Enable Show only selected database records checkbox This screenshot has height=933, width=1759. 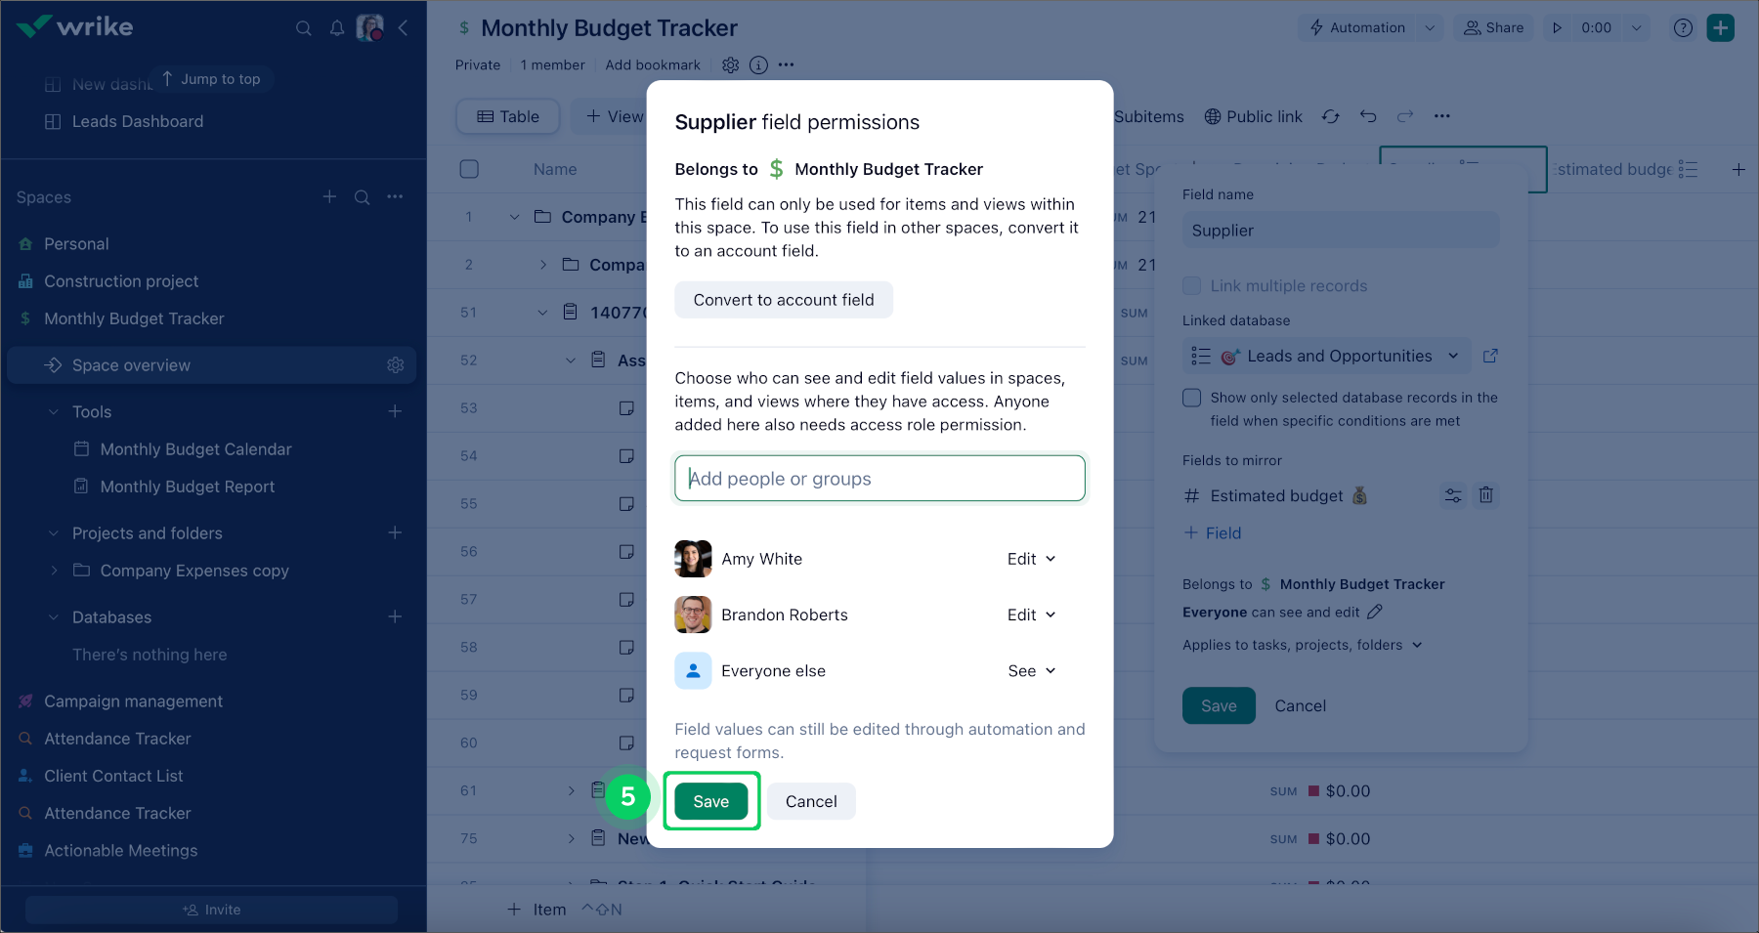[1192, 398]
